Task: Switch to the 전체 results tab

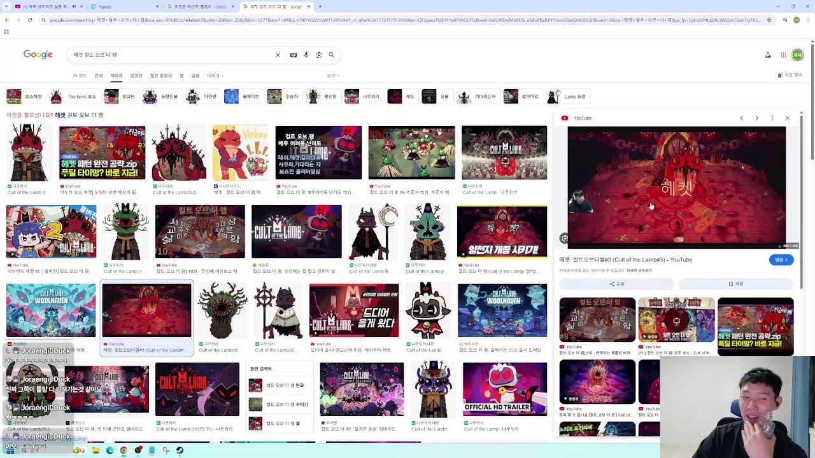Action: tap(99, 76)
